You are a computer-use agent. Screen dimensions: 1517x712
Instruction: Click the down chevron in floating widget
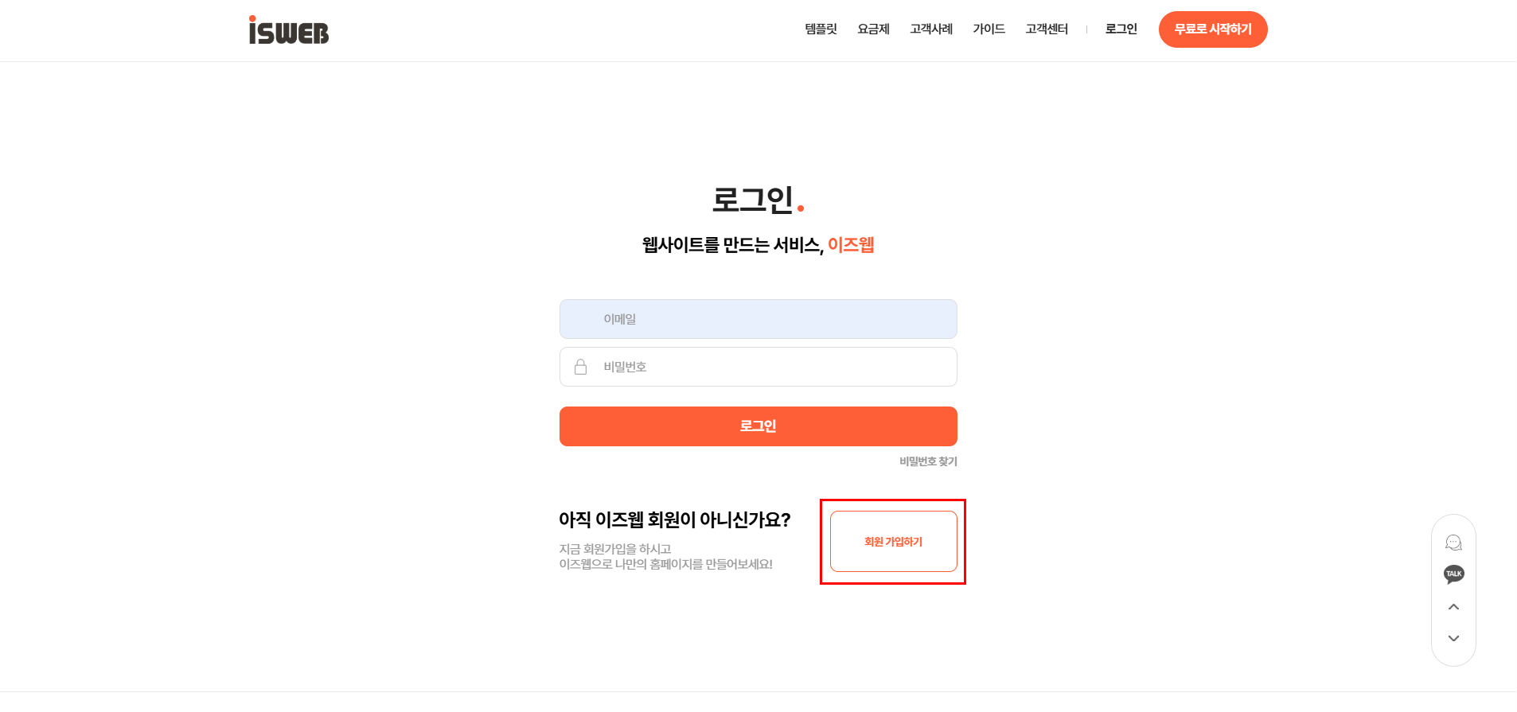tap(1453, 639)
